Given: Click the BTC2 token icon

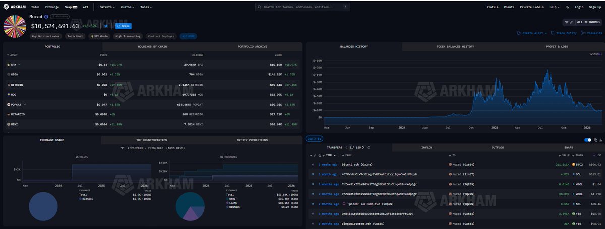Looking at the screenshot, I should click(574, 164).
